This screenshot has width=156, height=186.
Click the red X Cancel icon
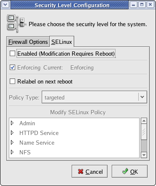click(x=81, y=171)
